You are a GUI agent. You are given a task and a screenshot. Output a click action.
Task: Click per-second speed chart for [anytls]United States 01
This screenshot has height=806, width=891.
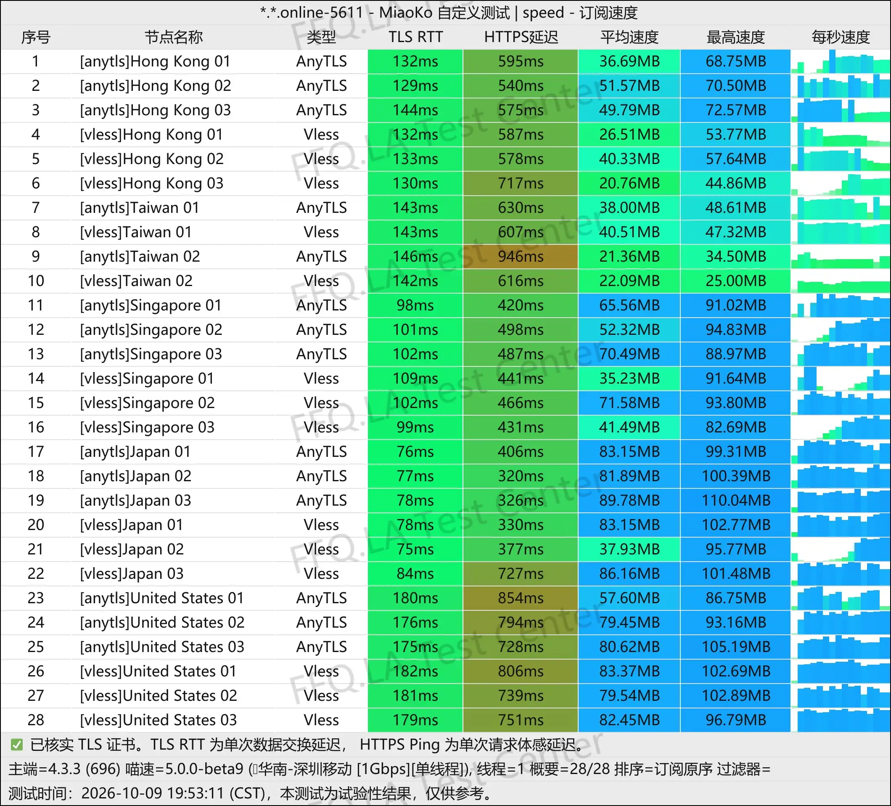click(x=841, y=598)
